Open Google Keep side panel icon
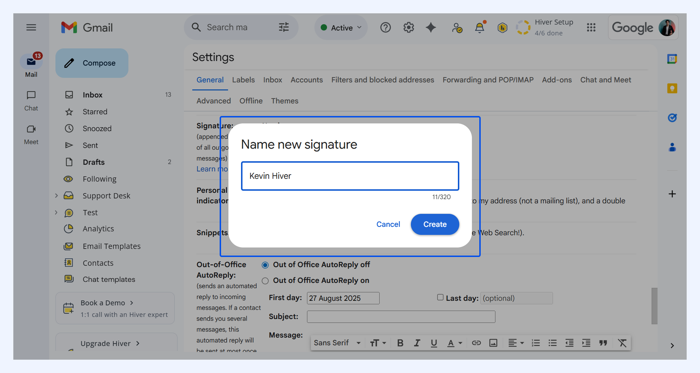Image resolution: width=700 pixels, height=373 pixels. tap(672, 88)
